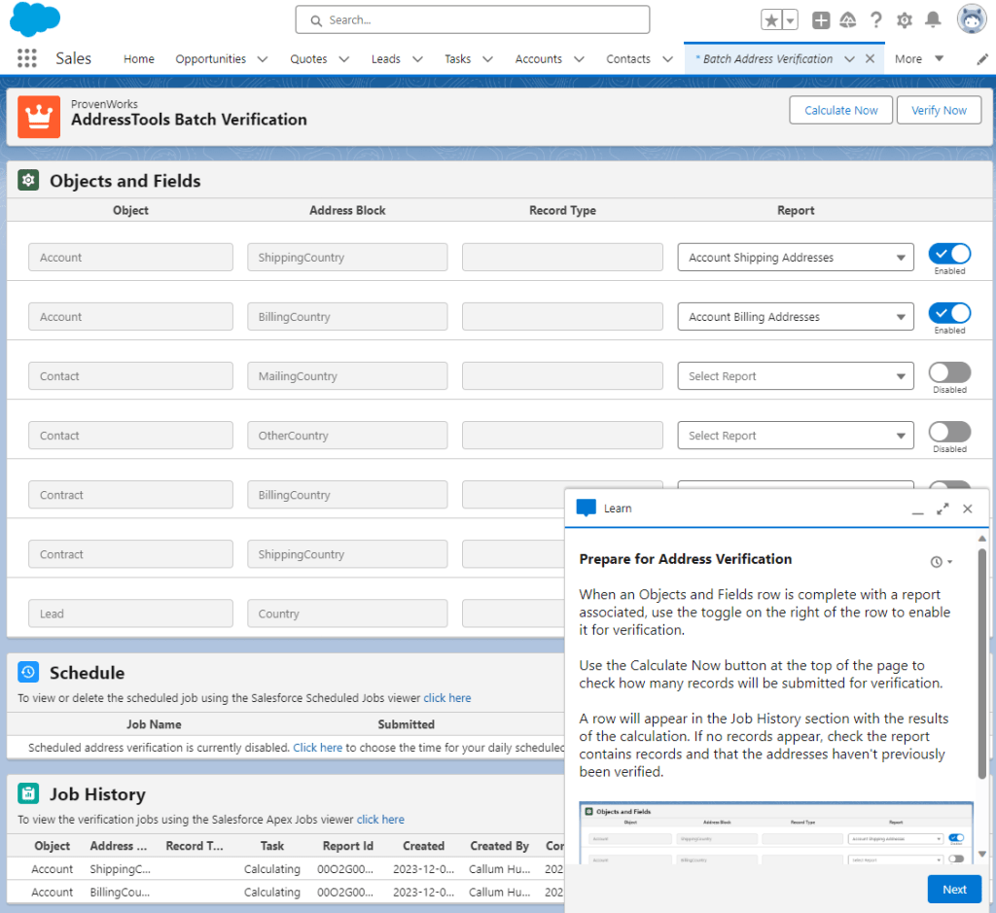Viewport: 996px width, 913px height.
Task: Click the Verify Now button
Action: [x=939, y=110]
